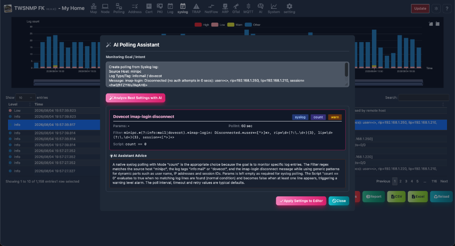Image resolution: width=455 pixels, height=246 pixels.
Task: Toggle light/dark theme sun icon
Action: 436,8
